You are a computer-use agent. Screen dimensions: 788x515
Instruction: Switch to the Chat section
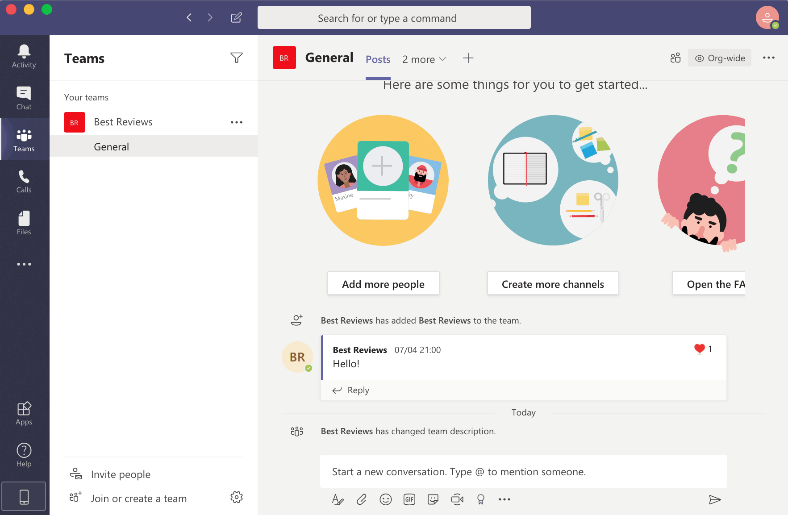[24, 97]
